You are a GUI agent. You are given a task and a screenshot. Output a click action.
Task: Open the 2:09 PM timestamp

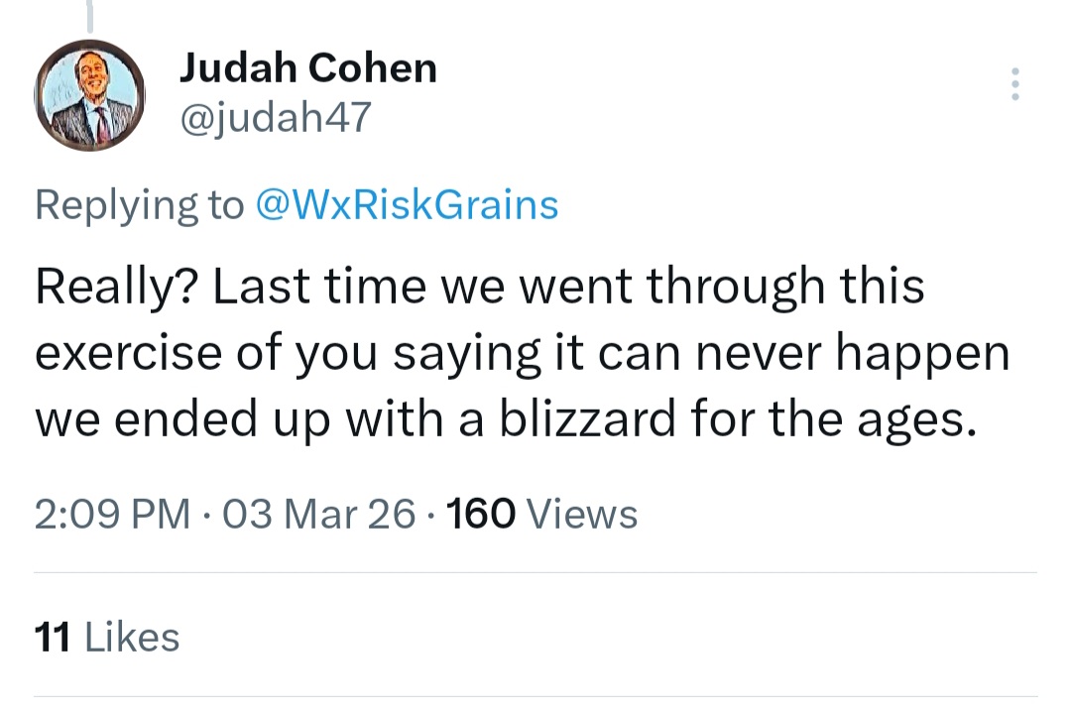click(112, 514)
